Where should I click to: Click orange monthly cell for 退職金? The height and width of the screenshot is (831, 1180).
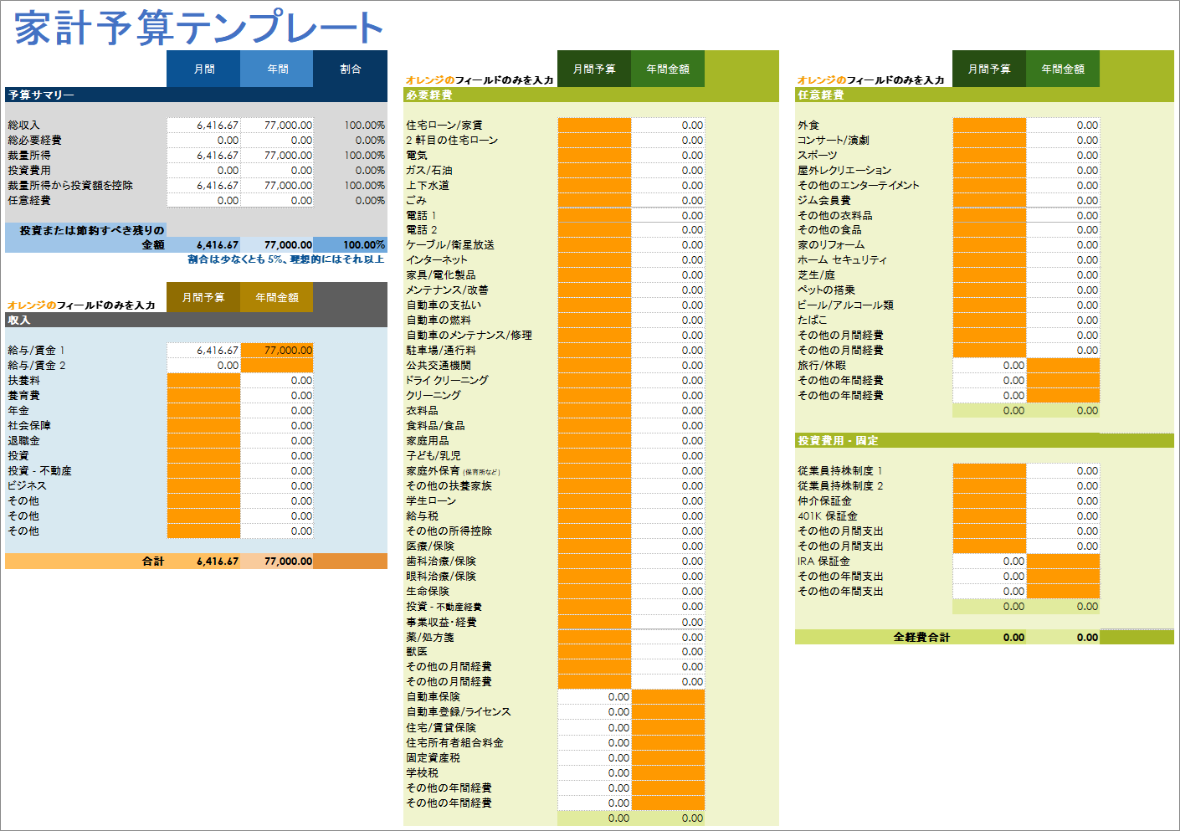(x=203, y=440)
